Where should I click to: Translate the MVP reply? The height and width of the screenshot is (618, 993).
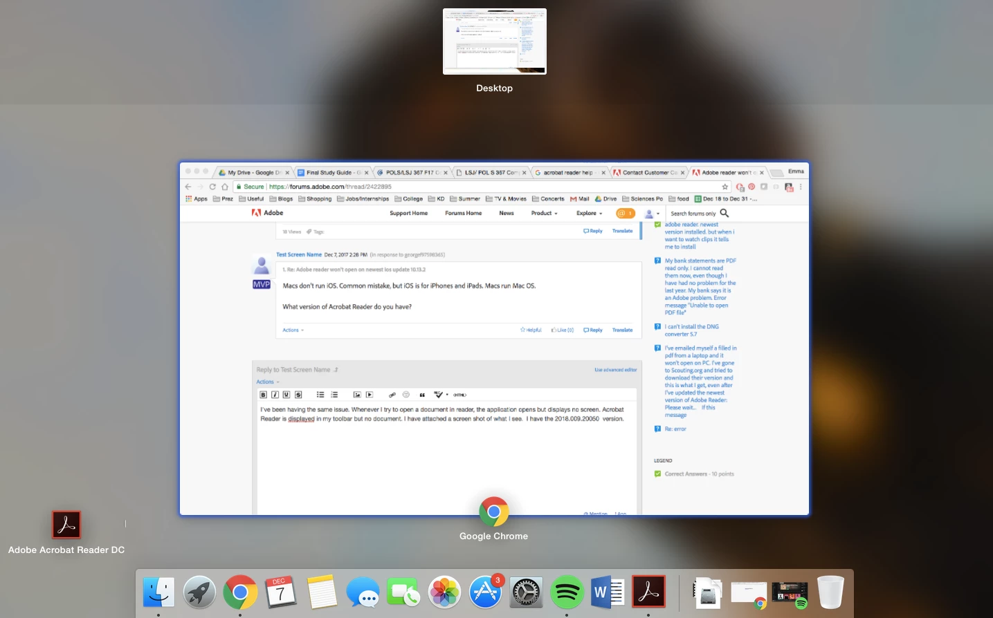(x=622, y=330)
